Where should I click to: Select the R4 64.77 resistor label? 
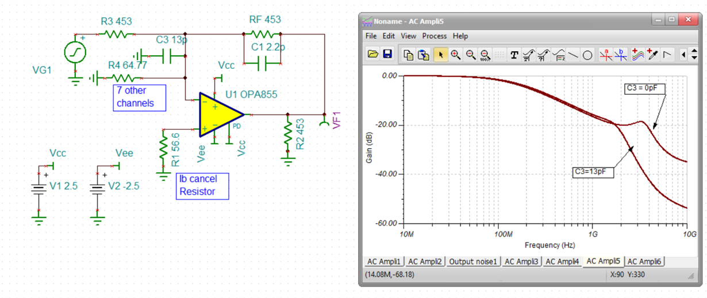128,65
